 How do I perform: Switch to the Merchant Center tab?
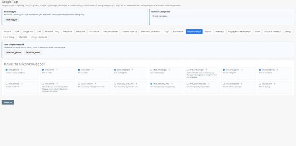click(111, 31)
